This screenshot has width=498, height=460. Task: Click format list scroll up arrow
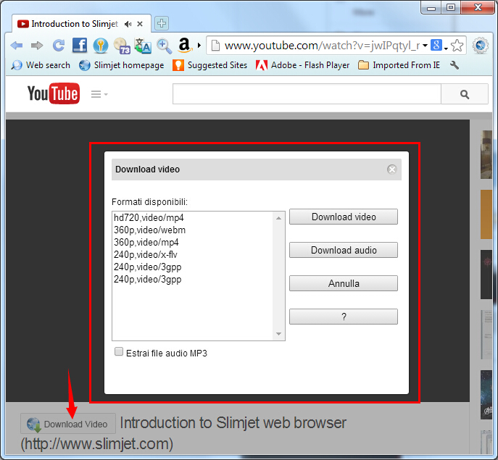(278, 218)
